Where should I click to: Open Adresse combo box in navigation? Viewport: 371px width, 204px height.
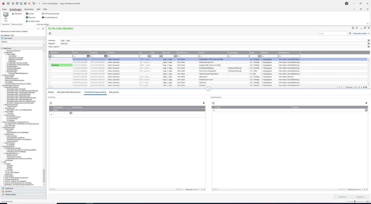pos(23,41)
